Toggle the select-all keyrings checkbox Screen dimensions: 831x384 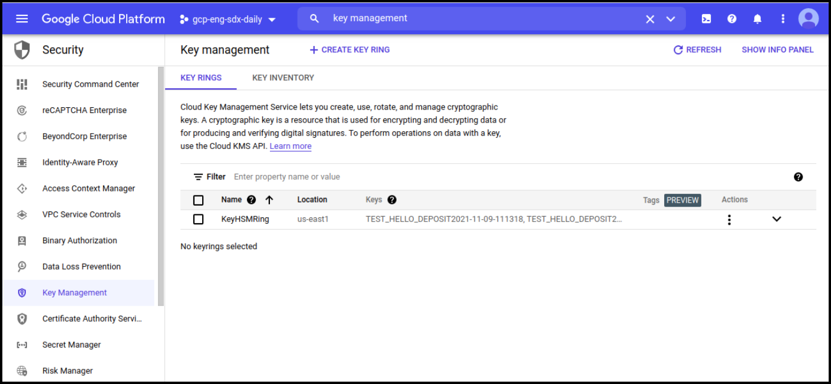click(x=198, y=200)
